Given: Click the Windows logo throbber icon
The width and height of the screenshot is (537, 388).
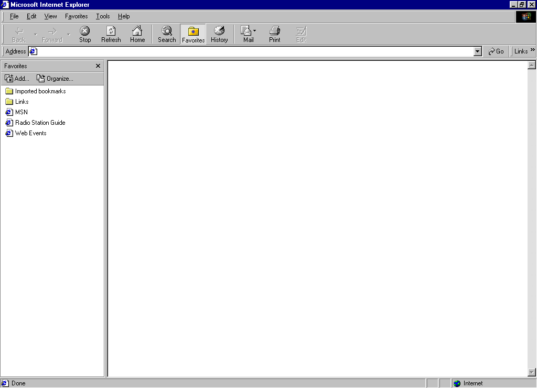Looking at the screenshot, I should point(525,16).
